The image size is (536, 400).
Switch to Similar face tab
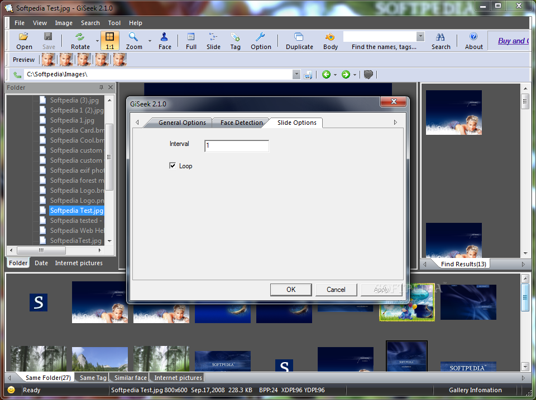(130, 378)
